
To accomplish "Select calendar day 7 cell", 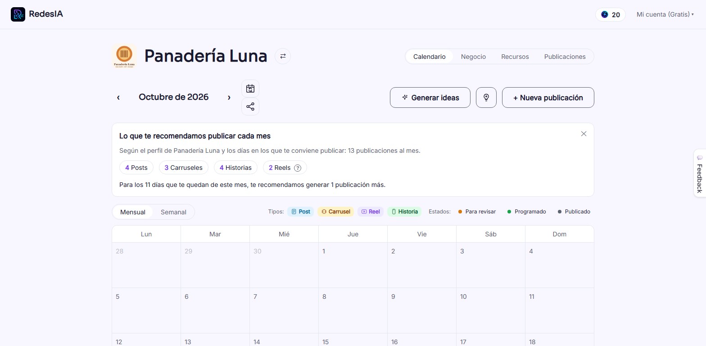I will (x=284, y=311).
